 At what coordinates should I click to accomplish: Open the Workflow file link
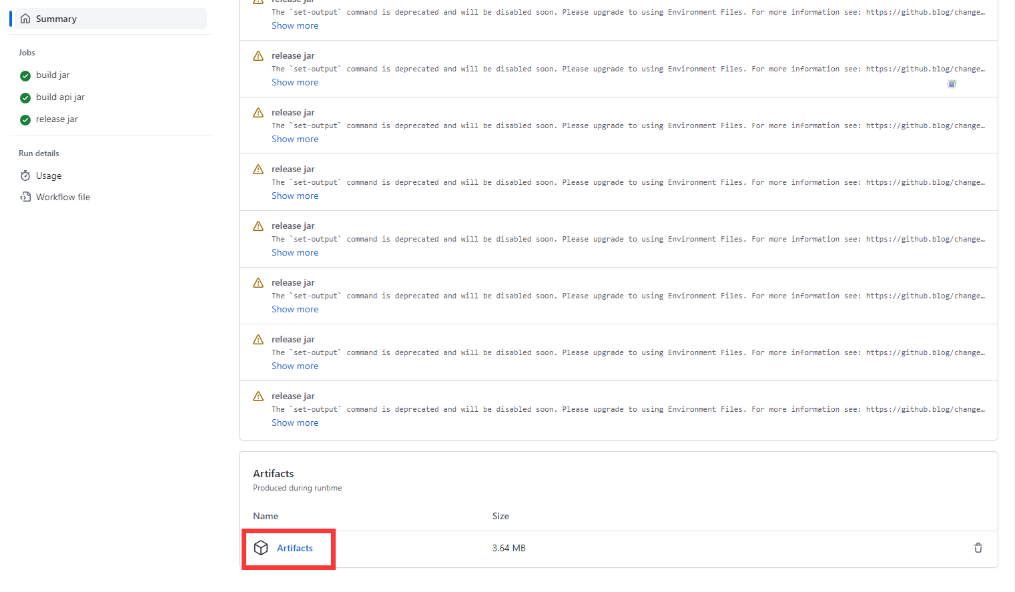coord(63,197)
